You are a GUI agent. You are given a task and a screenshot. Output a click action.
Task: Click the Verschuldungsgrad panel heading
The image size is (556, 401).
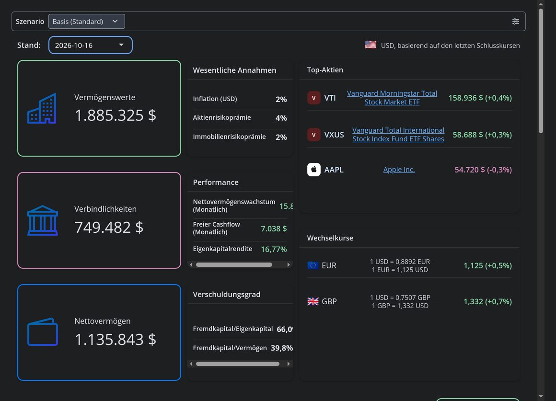(x=227, y=294)
